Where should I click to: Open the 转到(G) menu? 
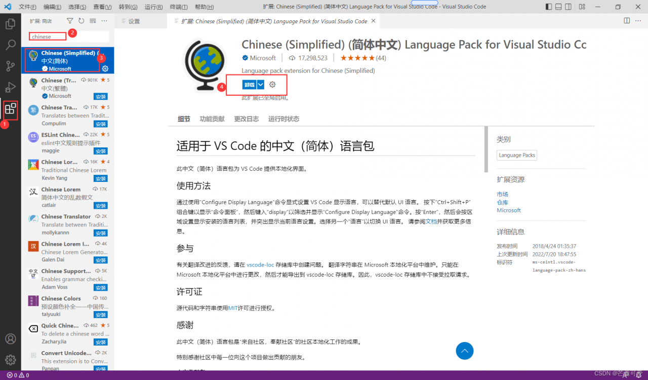click(x=129, y=7)
